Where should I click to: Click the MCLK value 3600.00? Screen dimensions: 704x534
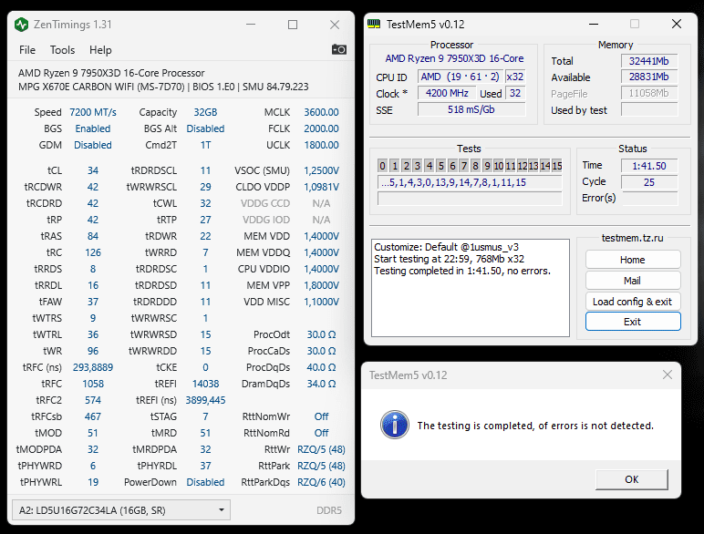(x=321, y=112)
